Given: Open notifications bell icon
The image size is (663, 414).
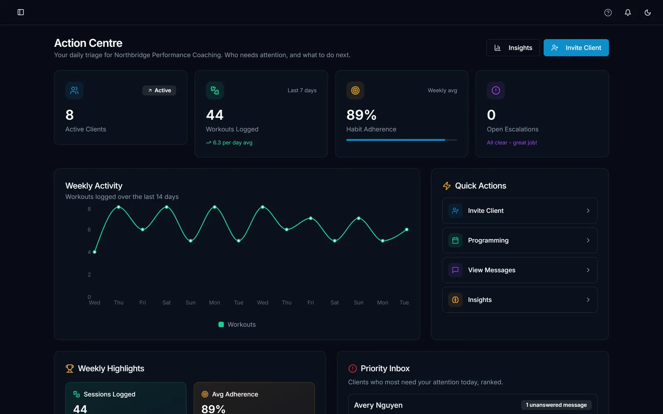Looking at the screenshot, I should pyautogui.click(x=628, y=12).
